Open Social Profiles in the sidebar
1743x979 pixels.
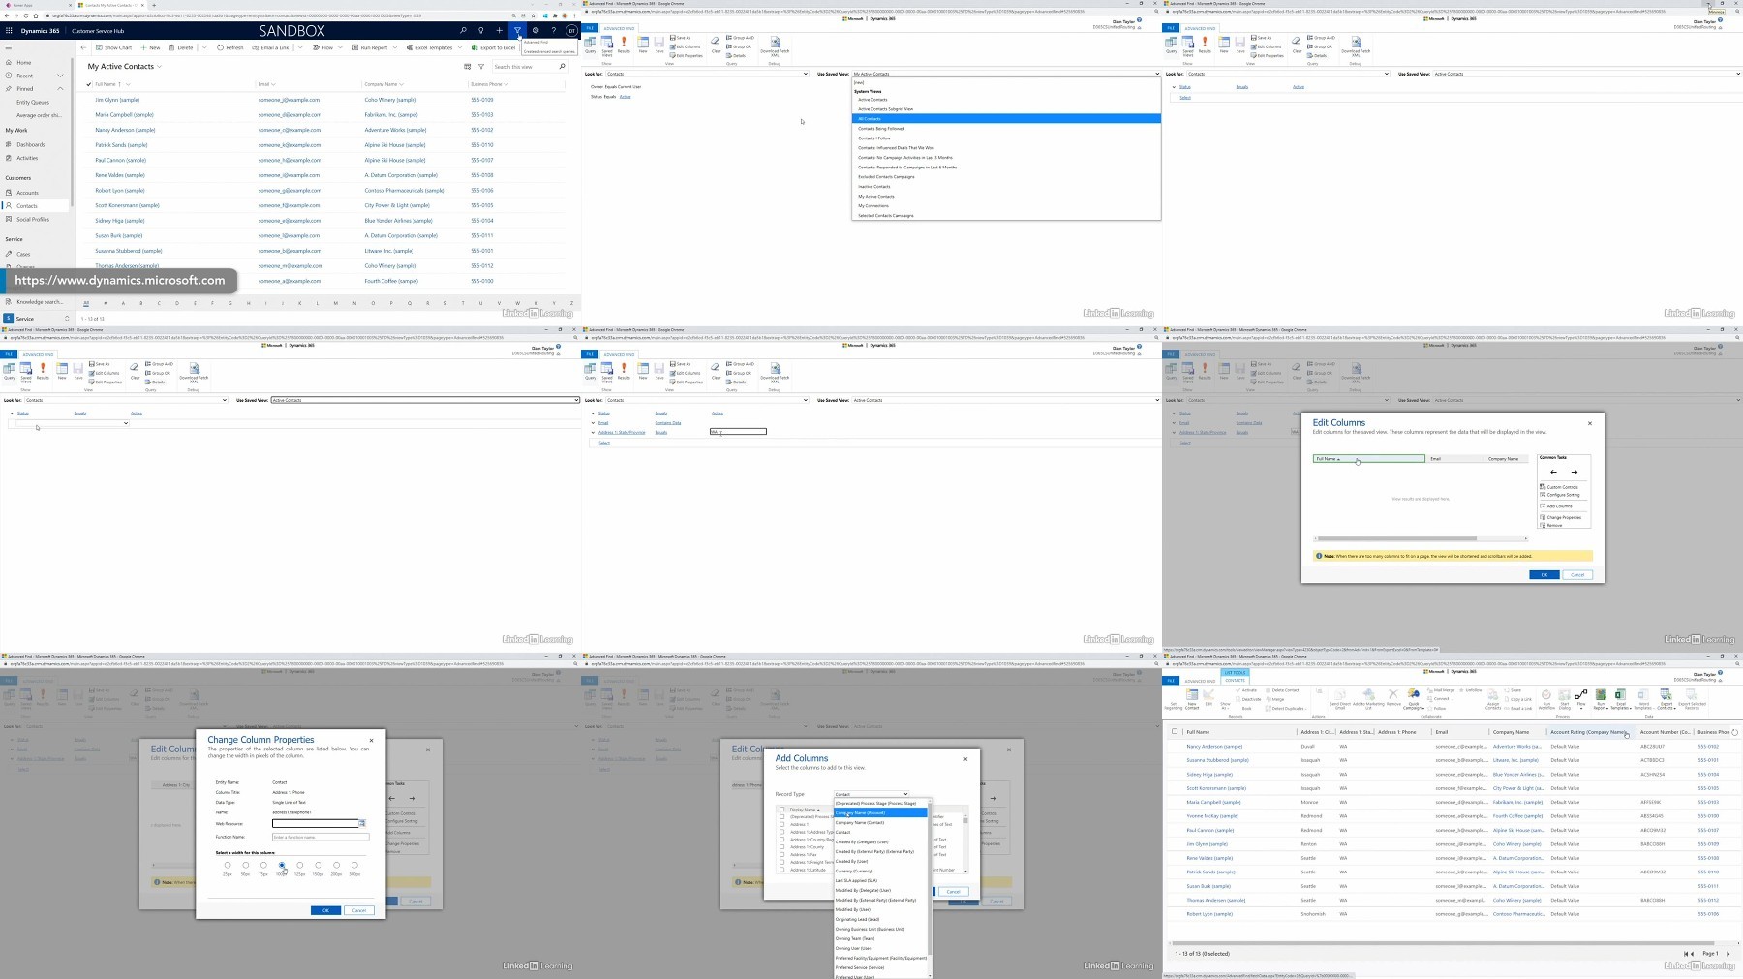(x=32, y=219)
